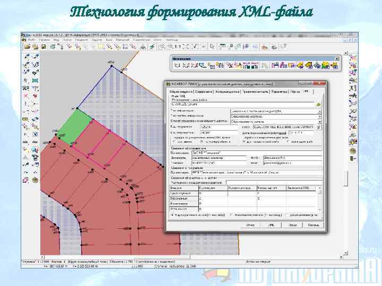Click the red X delete tool in left toolbar

26,96
